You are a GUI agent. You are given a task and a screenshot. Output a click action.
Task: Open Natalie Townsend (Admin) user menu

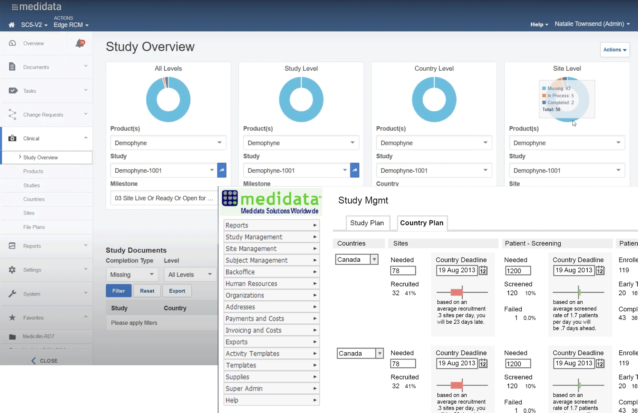pyautogui.click(x=592, y=24)
